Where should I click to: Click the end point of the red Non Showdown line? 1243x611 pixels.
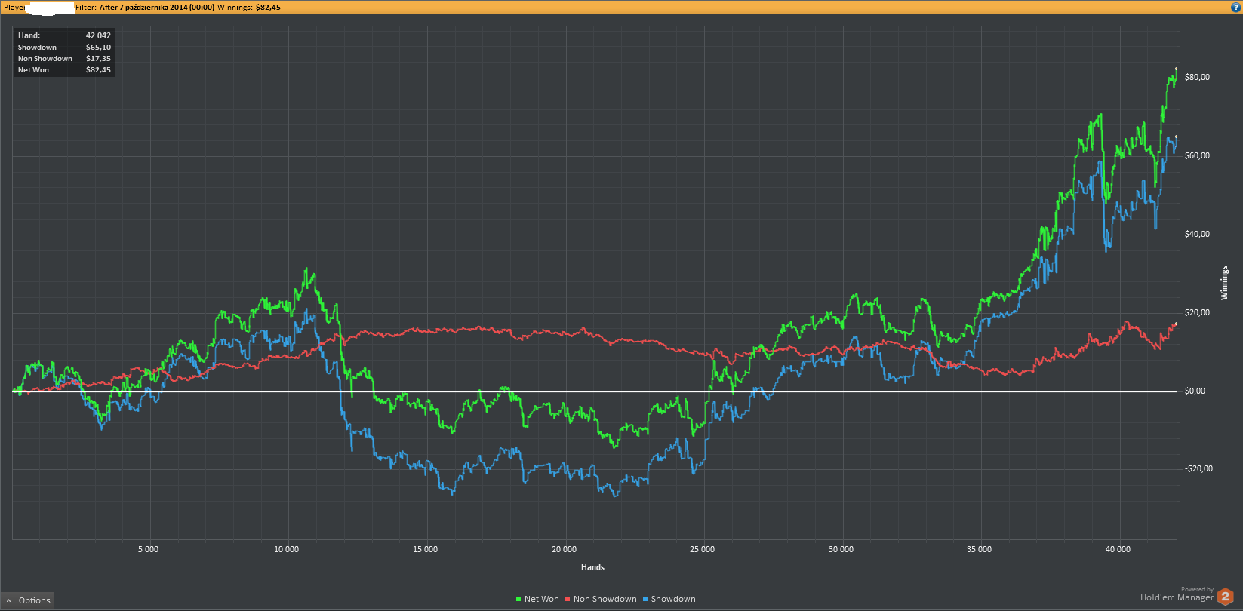[1176, 324]
